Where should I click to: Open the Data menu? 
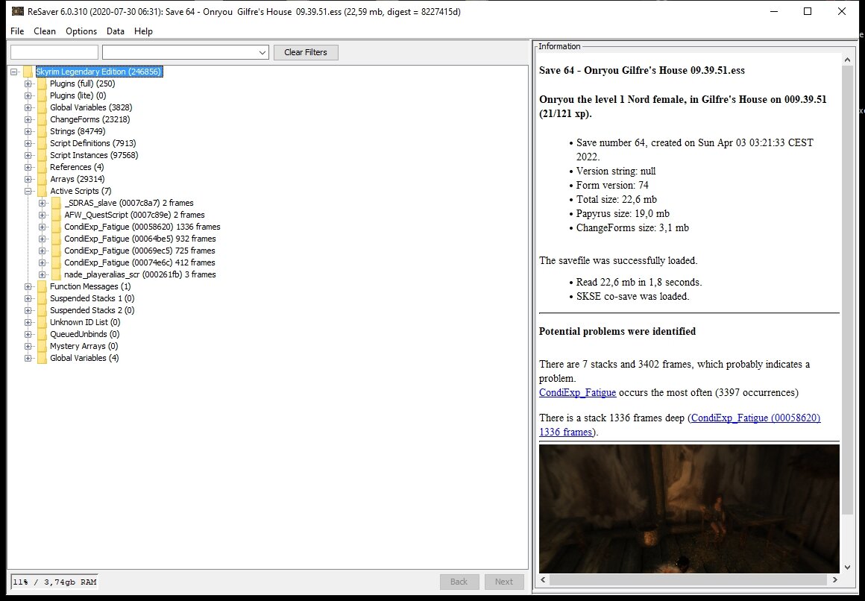pyautogui.click(x=116, y=31)
